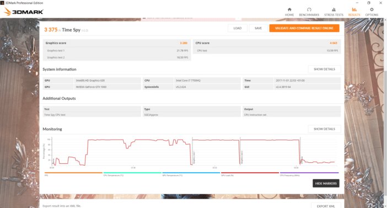Click the Graphics test 2 marker on chart
This screenshot has width=387, height=208.
(x=241, y=157)
